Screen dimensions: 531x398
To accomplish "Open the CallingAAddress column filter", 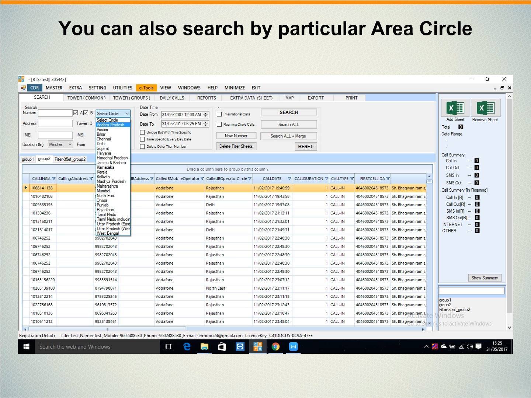I will coord(91,179).
